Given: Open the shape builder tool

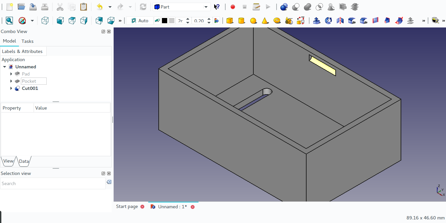Looking at the screenshot, I should pyautogui.click(x=300, y=21).
